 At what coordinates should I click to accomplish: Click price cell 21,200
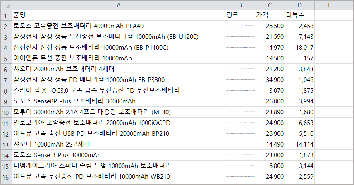point(270,69)
